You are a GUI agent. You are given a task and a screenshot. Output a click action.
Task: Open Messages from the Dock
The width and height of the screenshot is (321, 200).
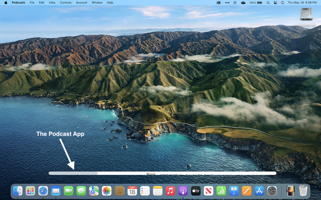pos(81,191)
